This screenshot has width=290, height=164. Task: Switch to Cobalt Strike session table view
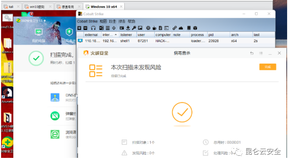click(108, 28)
